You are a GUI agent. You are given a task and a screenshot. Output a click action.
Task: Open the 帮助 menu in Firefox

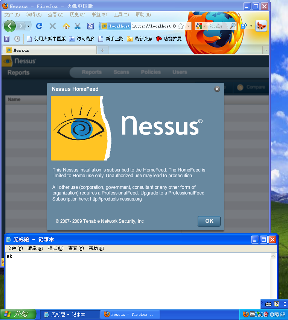(143, 15)
